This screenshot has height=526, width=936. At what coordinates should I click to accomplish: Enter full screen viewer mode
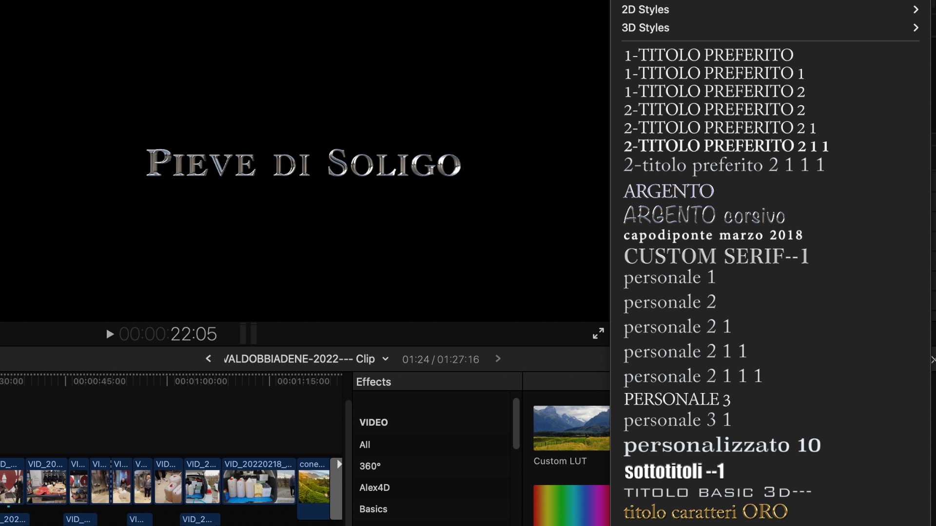pos(598,334)
